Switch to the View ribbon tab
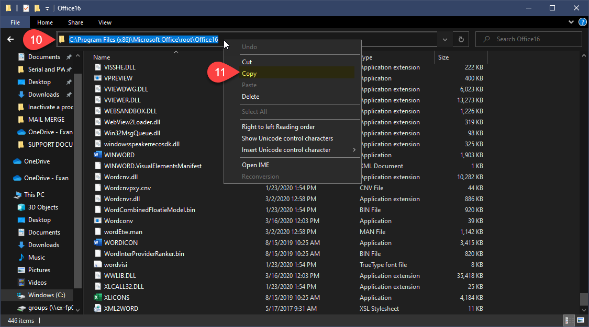Screen dimensions: 589x327 105,22
